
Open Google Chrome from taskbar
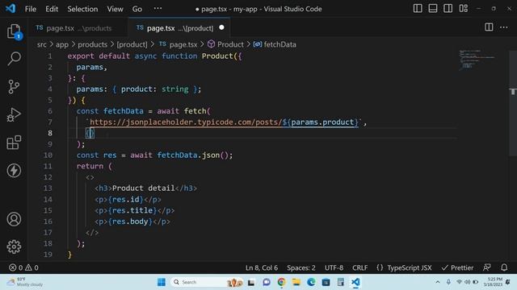point(281,282)
